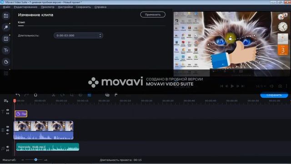Delete the selected clip with trash icon

[x=35, y=95]
